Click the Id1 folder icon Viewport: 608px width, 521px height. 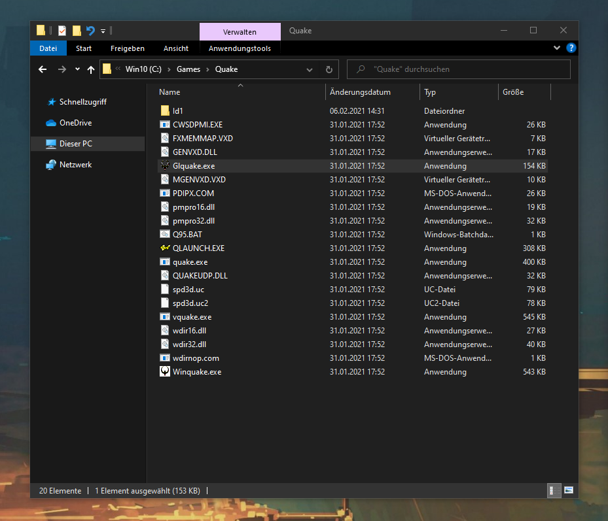(165, 110)
